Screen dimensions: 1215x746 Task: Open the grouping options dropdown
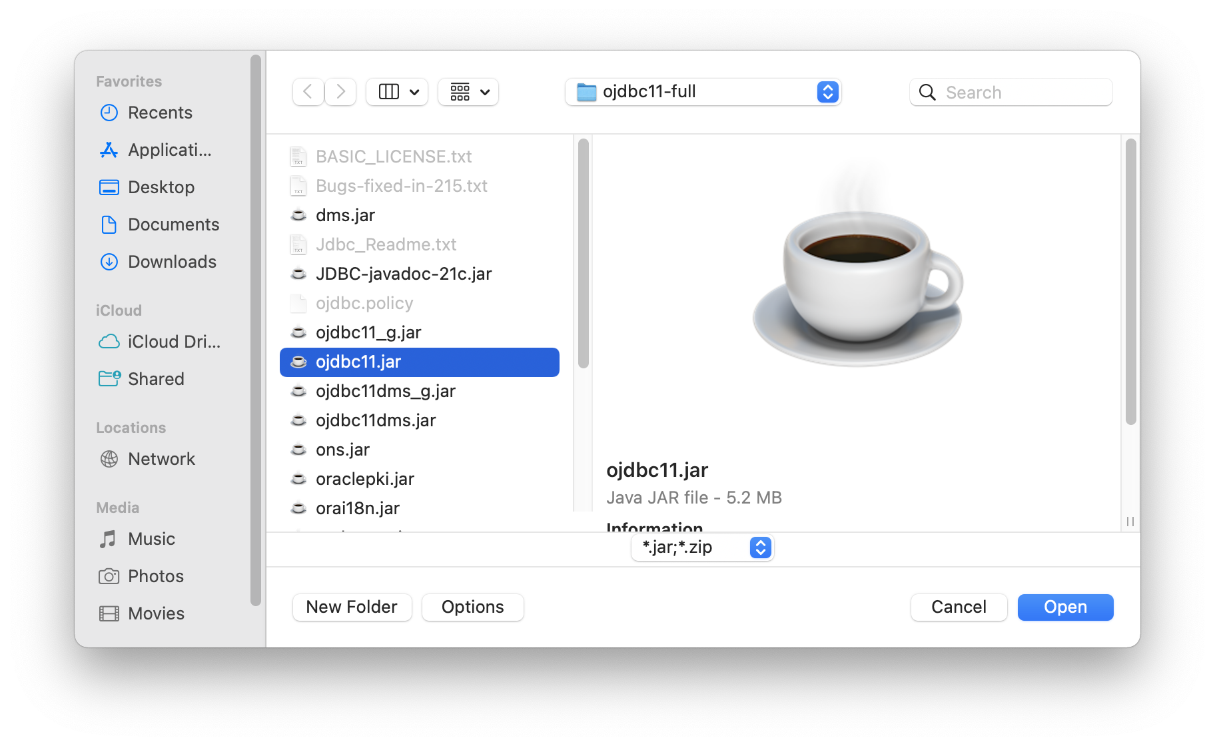pyautogui.click(x=468, y=92)
